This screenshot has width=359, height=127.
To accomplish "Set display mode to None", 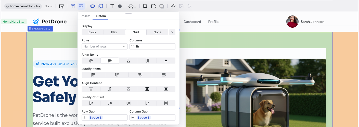I will [x=157, y=32].
